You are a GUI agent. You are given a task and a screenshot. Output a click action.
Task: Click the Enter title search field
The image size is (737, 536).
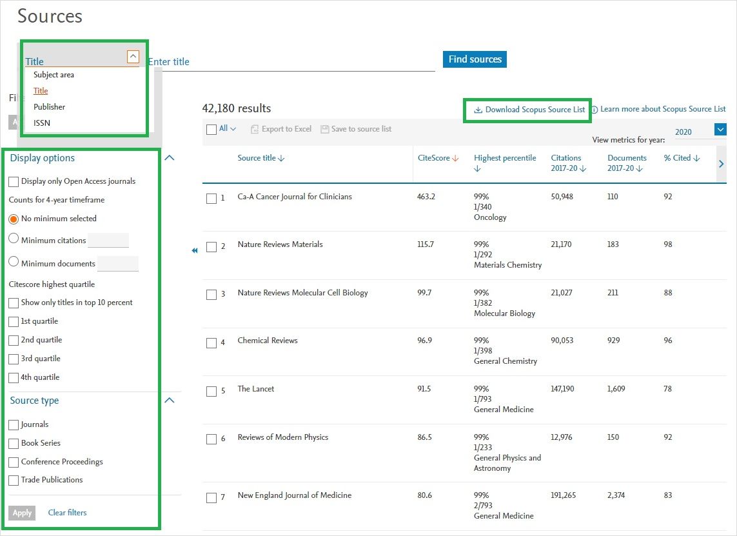290,62
